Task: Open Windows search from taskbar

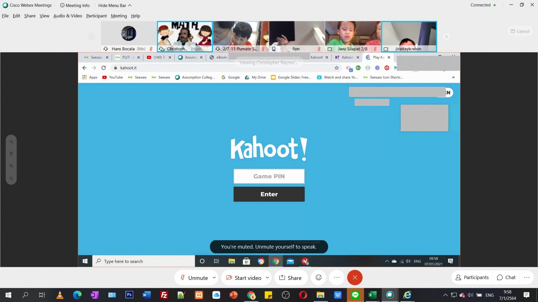Action: 25,295
